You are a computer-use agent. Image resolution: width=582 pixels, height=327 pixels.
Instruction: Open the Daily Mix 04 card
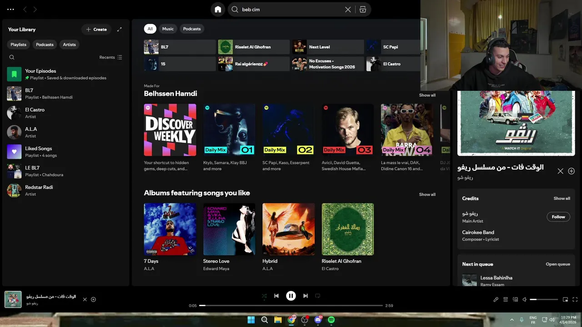click(407, 138)
